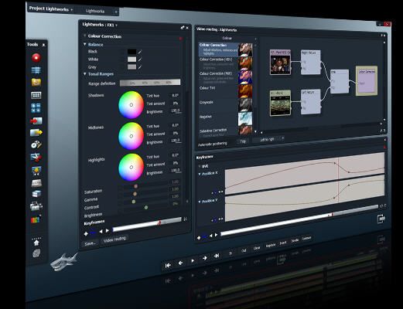Viewport: 403px width, 309px height.
Task: Select the disc and pencil tool icon
Action: click(x=36, y=144)
